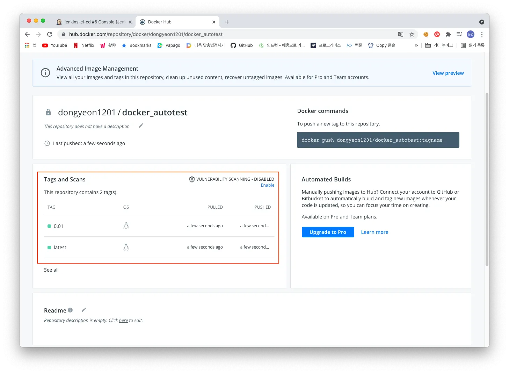
Task: Click the vulnerability scanning shield icon
Action: coord(192,179)
